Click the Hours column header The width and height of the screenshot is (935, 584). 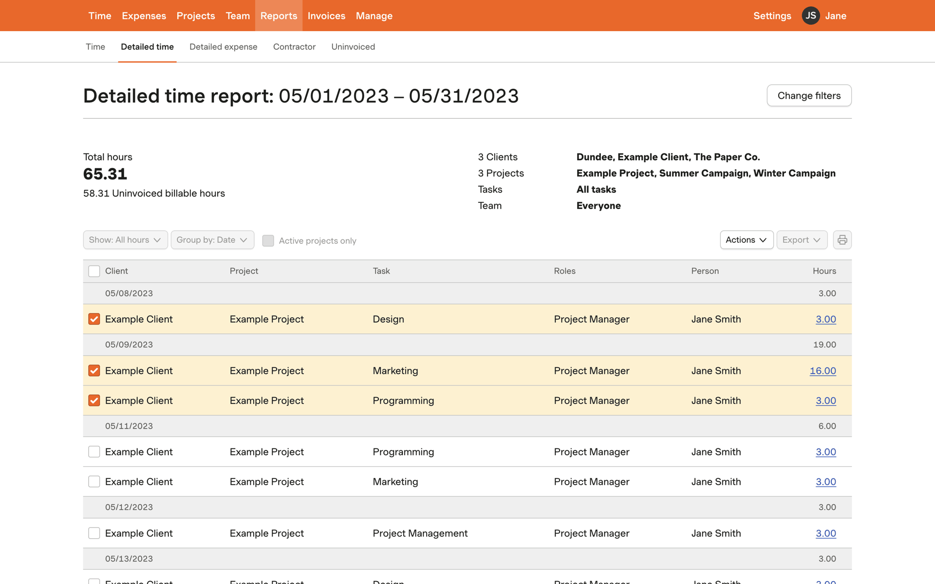tap(824, 271)
